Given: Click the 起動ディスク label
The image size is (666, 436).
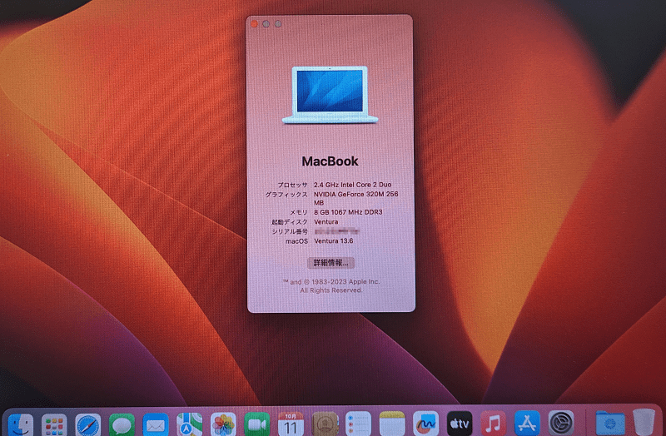Looking at the screenshot, I should tap(289, 221).
